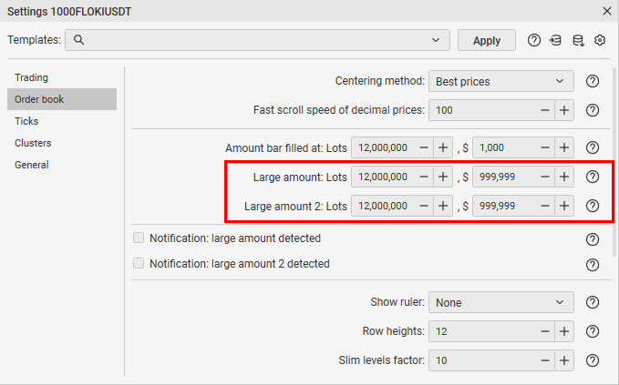Increase Row heights with plus
The height and width of the screenshot is (385, 619).
564,331
